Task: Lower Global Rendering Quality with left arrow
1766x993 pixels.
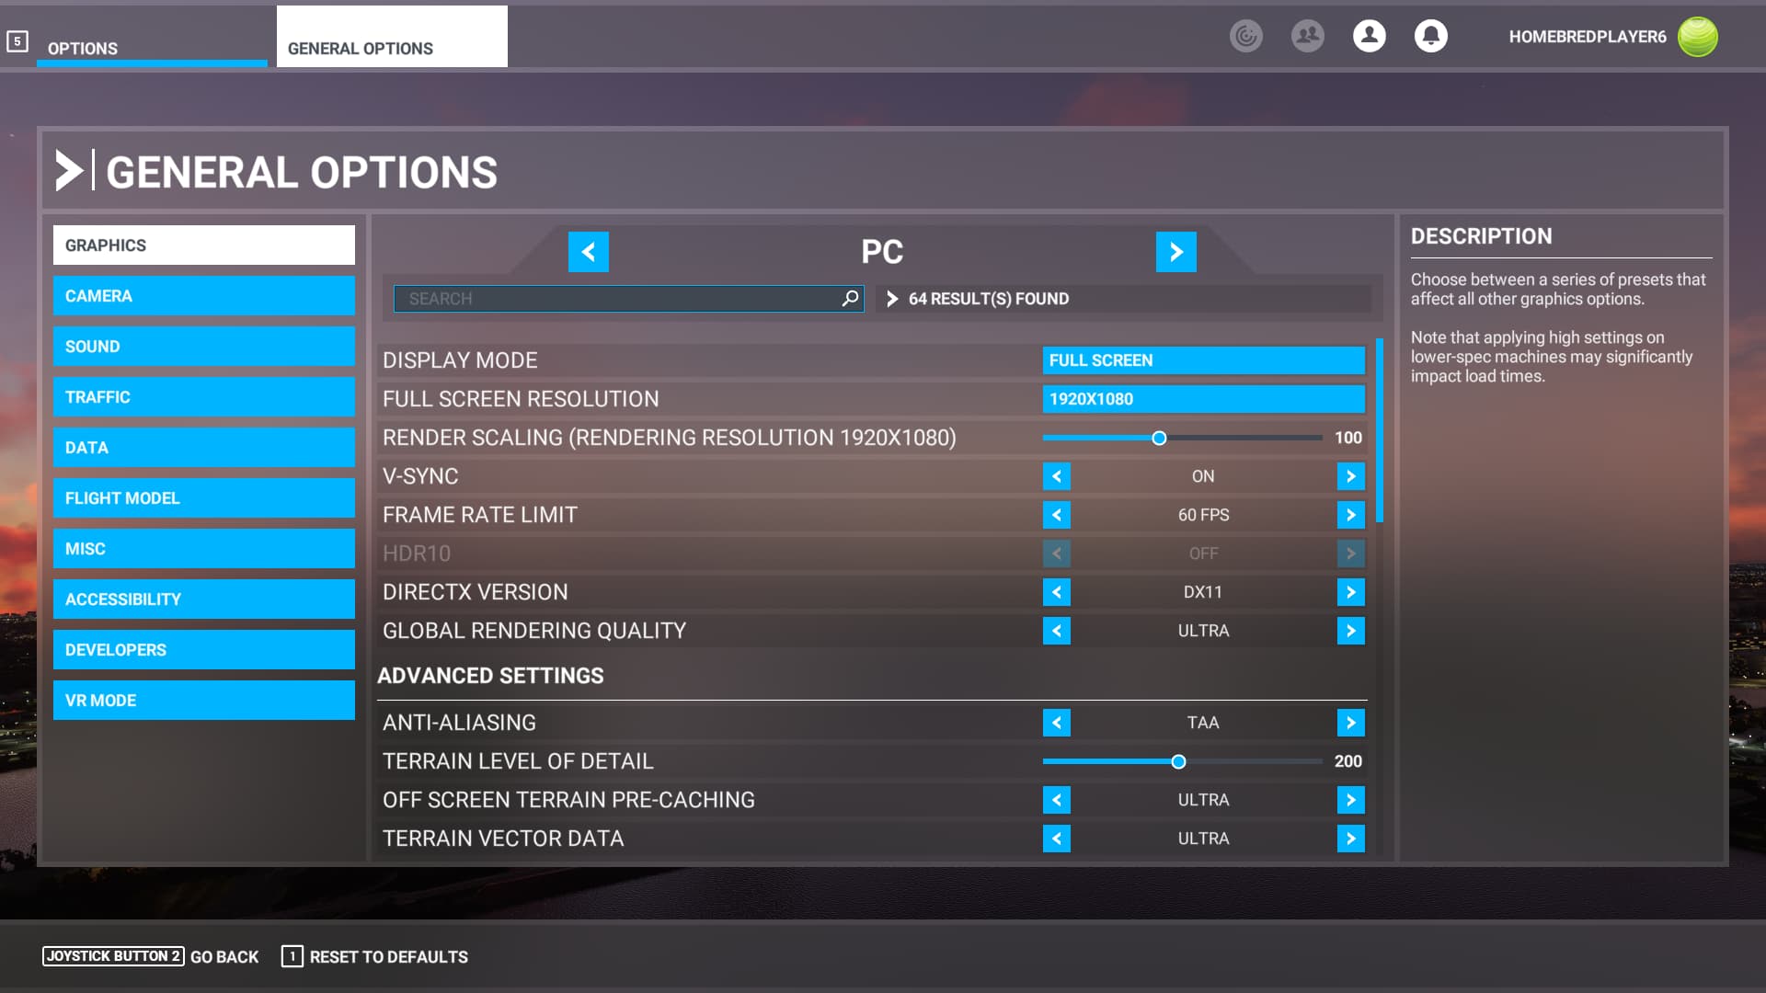Action: (x=1056, y=631)
